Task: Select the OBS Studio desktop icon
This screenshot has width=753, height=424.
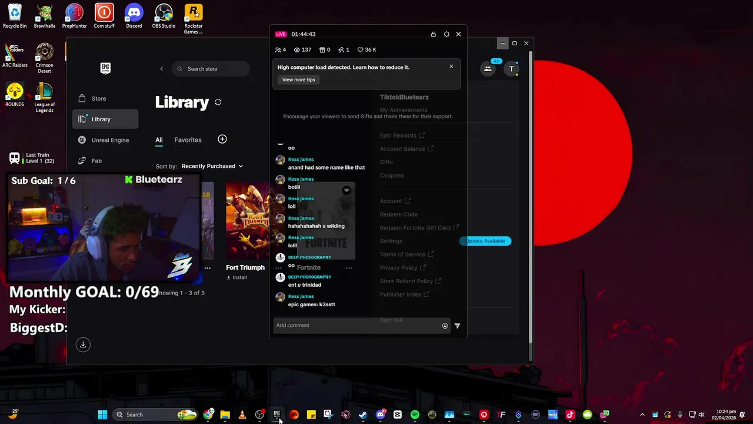Action: pos(164,16)
